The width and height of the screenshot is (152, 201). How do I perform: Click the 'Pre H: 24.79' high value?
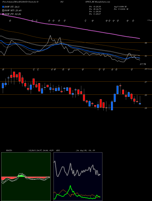point(95,9)
